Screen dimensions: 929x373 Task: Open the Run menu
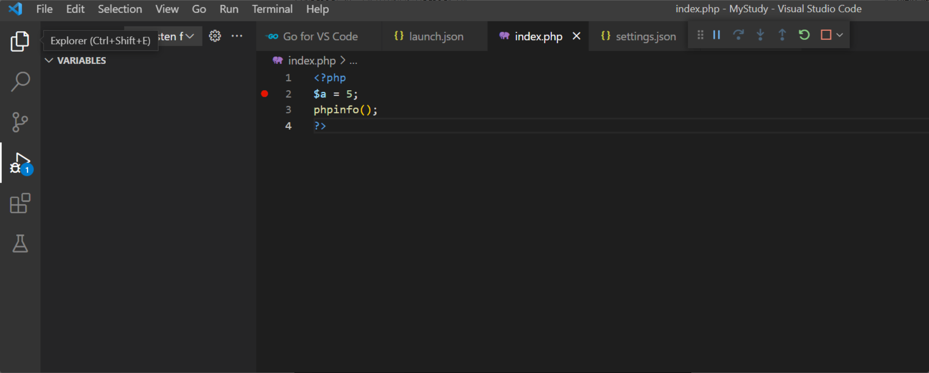[229, 9]
